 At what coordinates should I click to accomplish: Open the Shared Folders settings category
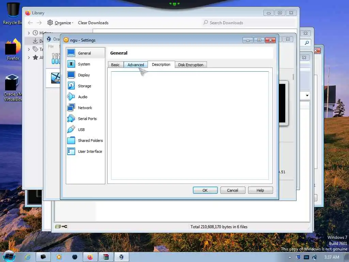tap(86, 141)
